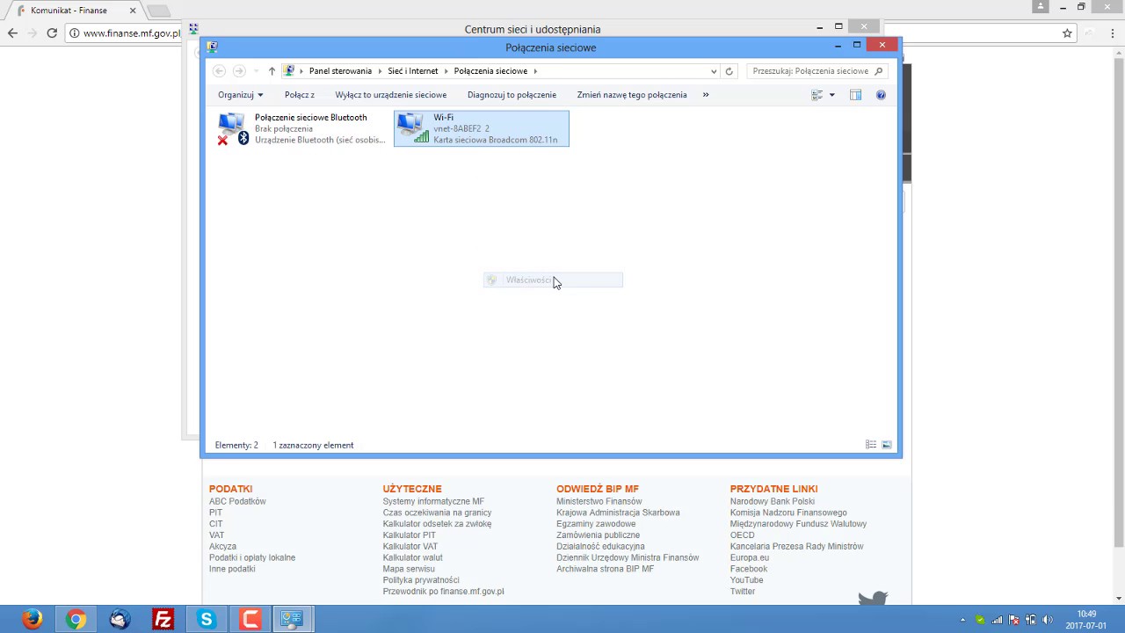
Task: Expand recent locations dropdown arrow
Action: (x=256, y=71)
